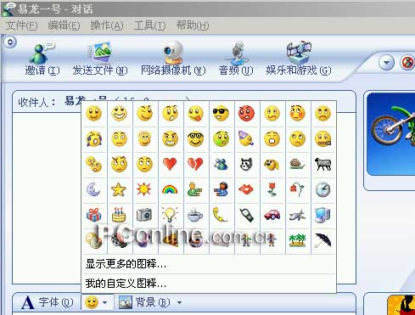Choose the birthday cake emoticon

[x=119, y=215]
